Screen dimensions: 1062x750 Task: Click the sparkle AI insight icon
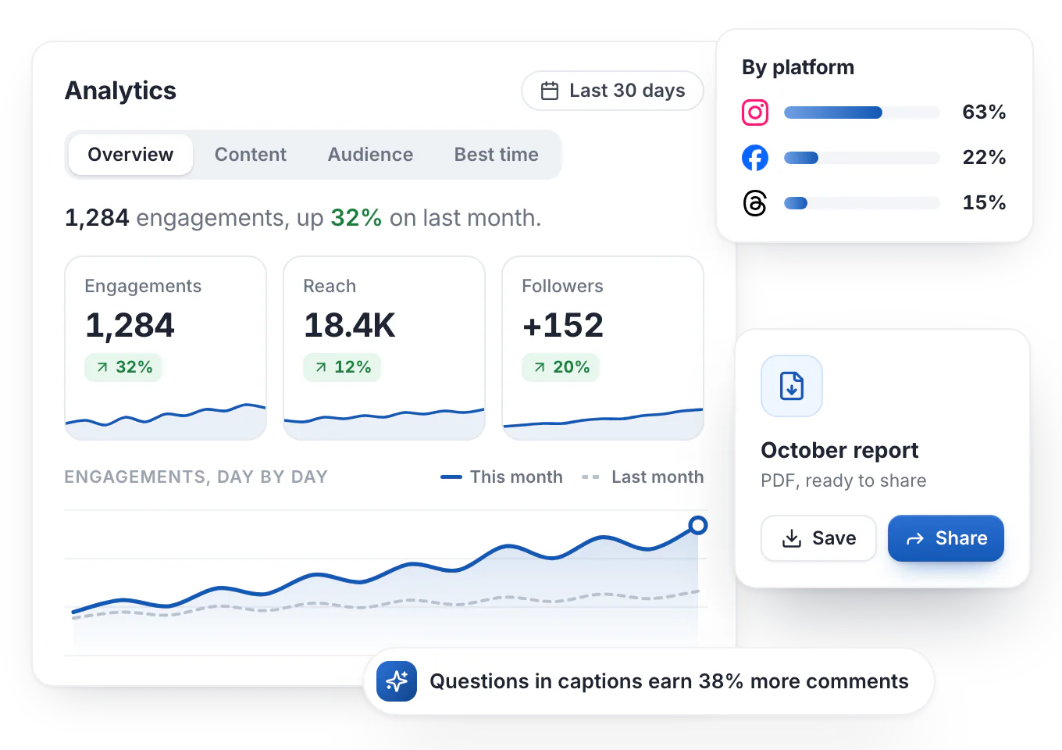[397, 681]
